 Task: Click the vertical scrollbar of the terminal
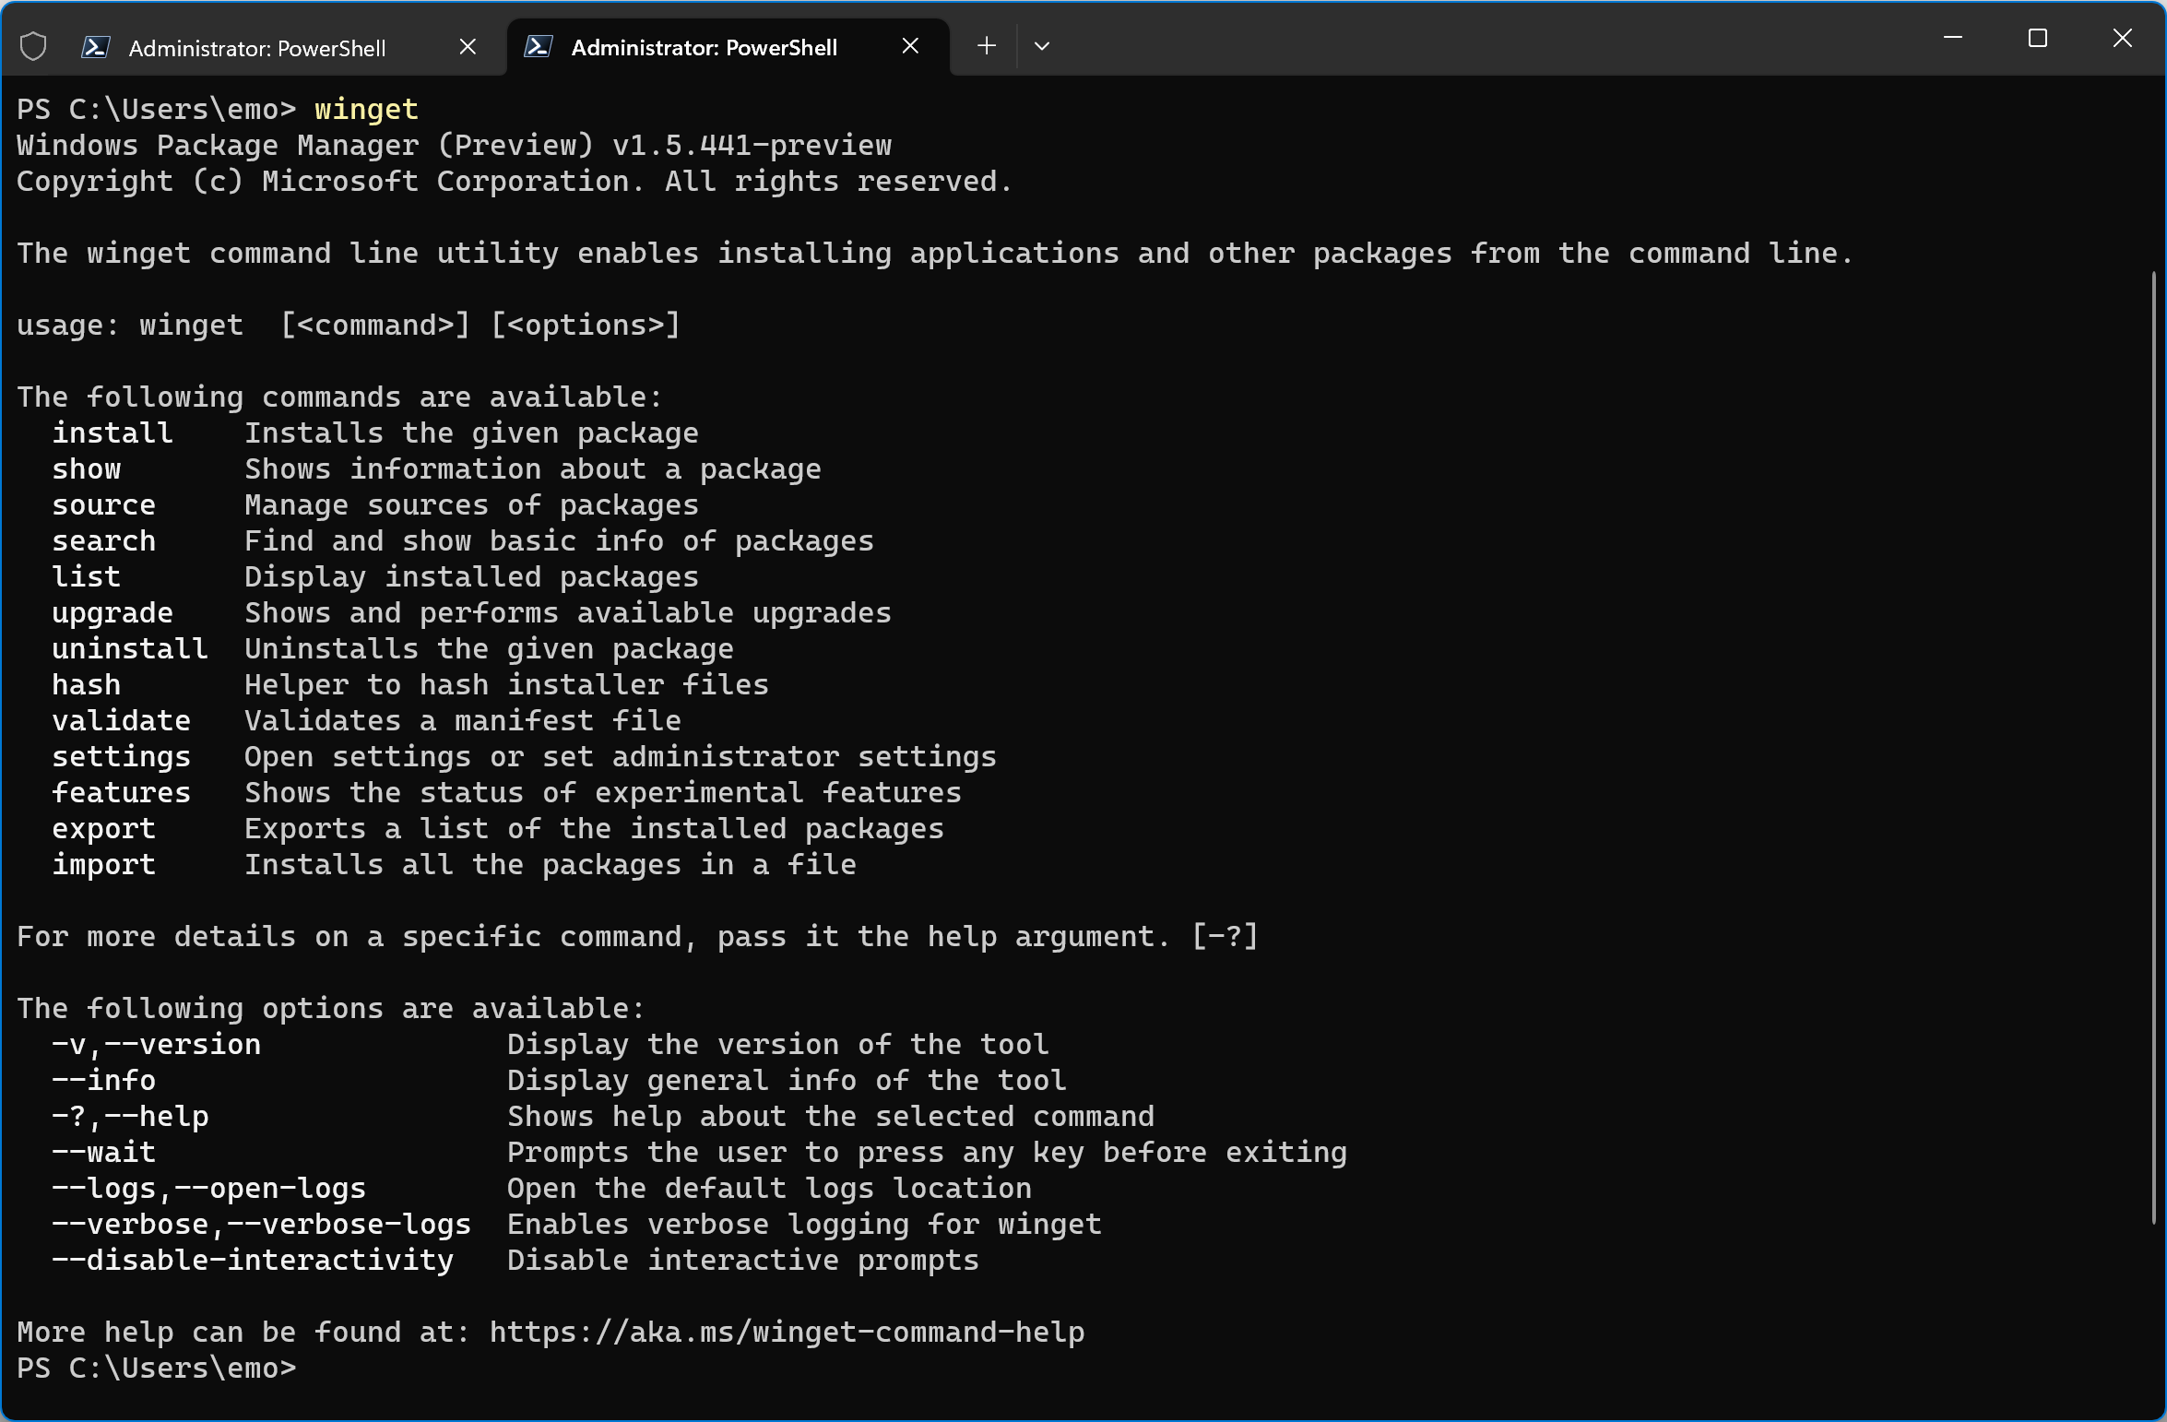tap(2153, 738)
